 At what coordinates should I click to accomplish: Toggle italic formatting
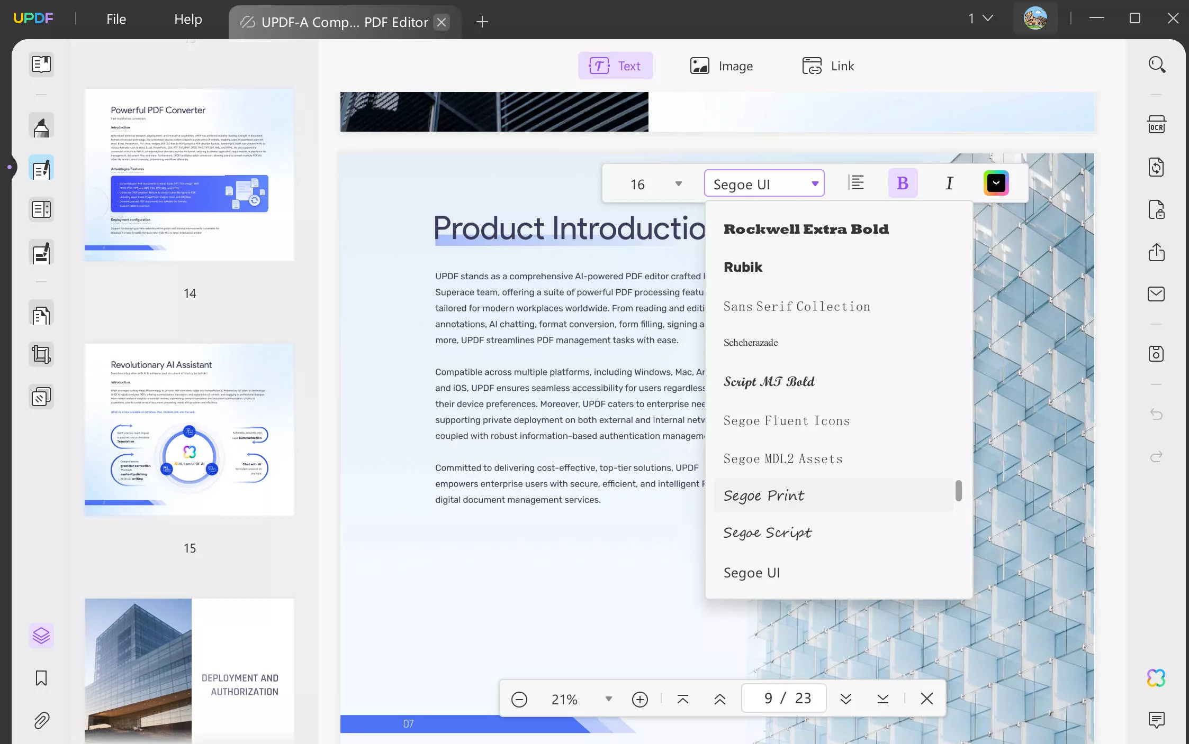coord(949,183)
